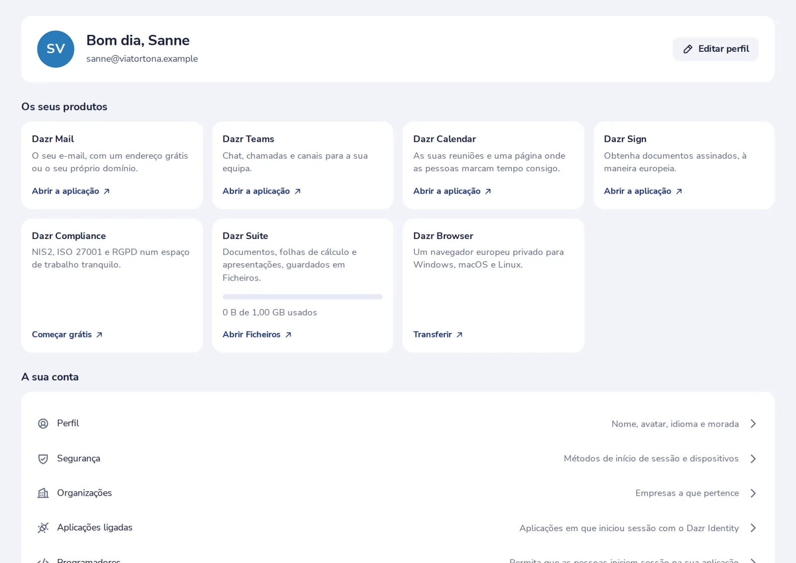Click the Dazr Browser card title

[443, 236]
